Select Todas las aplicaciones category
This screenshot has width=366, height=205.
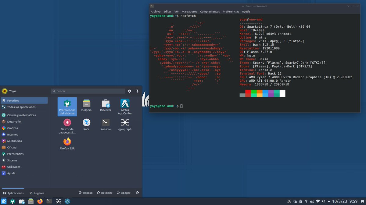coord(24,107)
